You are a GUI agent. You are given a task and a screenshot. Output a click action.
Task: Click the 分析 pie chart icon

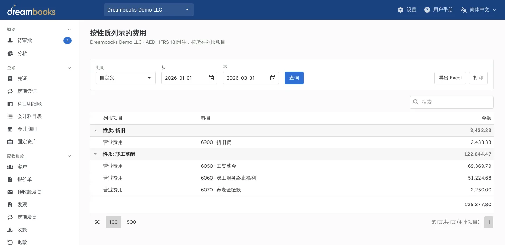[x=10, y=53]
